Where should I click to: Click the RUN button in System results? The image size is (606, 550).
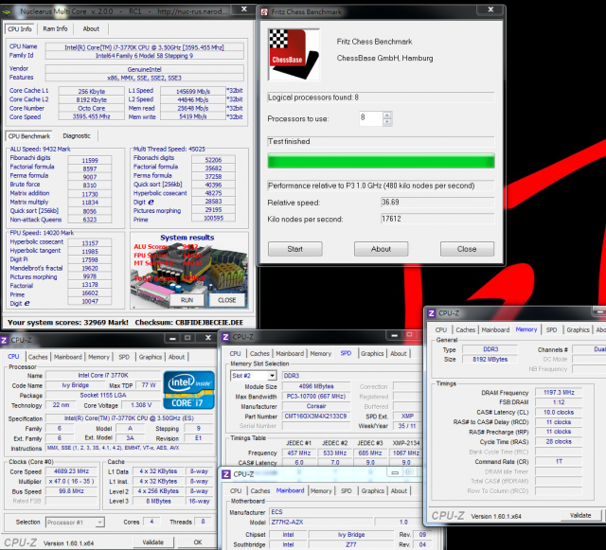(187, 300)
